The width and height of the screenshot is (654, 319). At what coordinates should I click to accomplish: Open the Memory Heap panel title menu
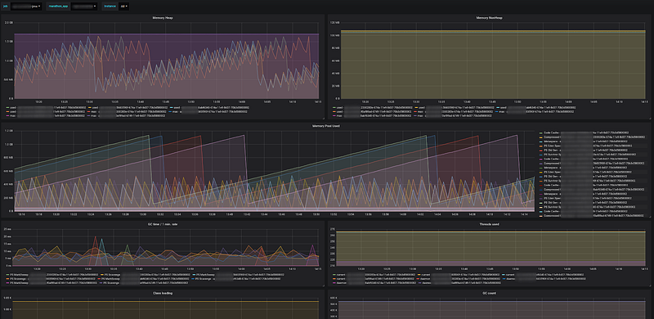click(163, 17)
